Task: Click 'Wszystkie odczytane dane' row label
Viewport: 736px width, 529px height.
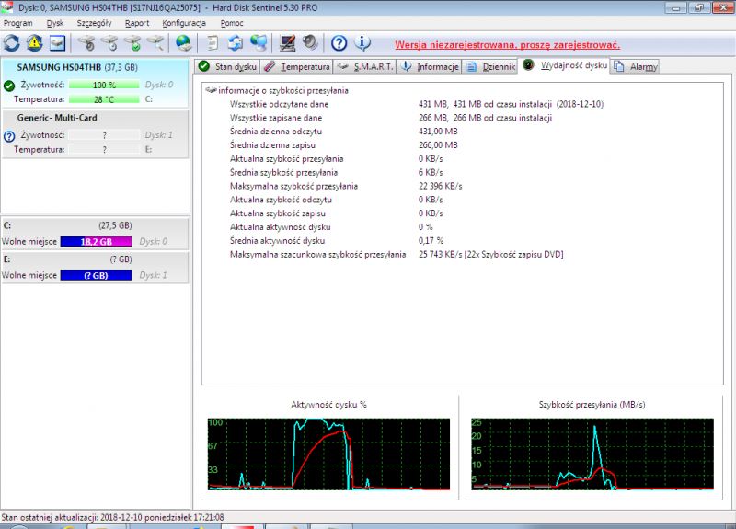Action: (x=280, y=104)
